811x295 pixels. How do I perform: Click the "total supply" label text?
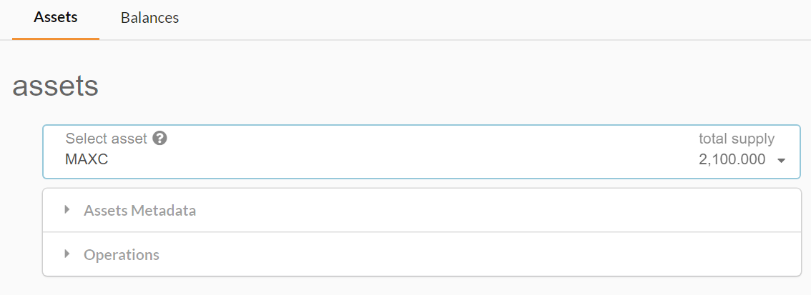736,139
